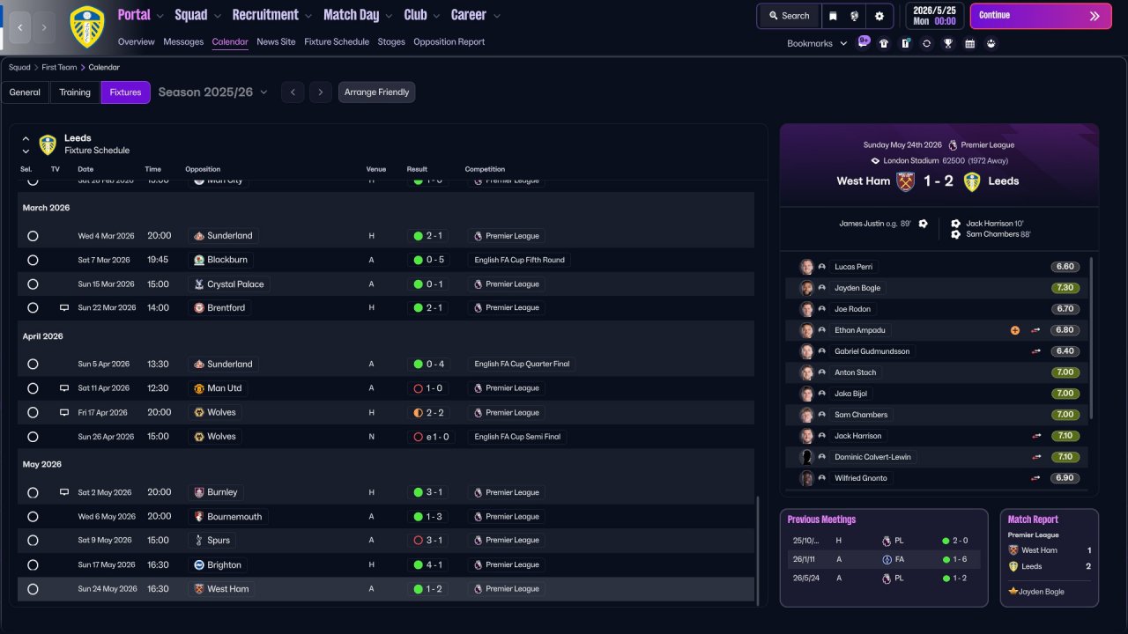
Task: Go back using the header back arrow
Action: click(x=20, y=27)
